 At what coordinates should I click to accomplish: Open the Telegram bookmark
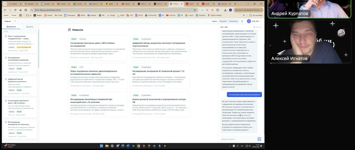tap(200, 15)
